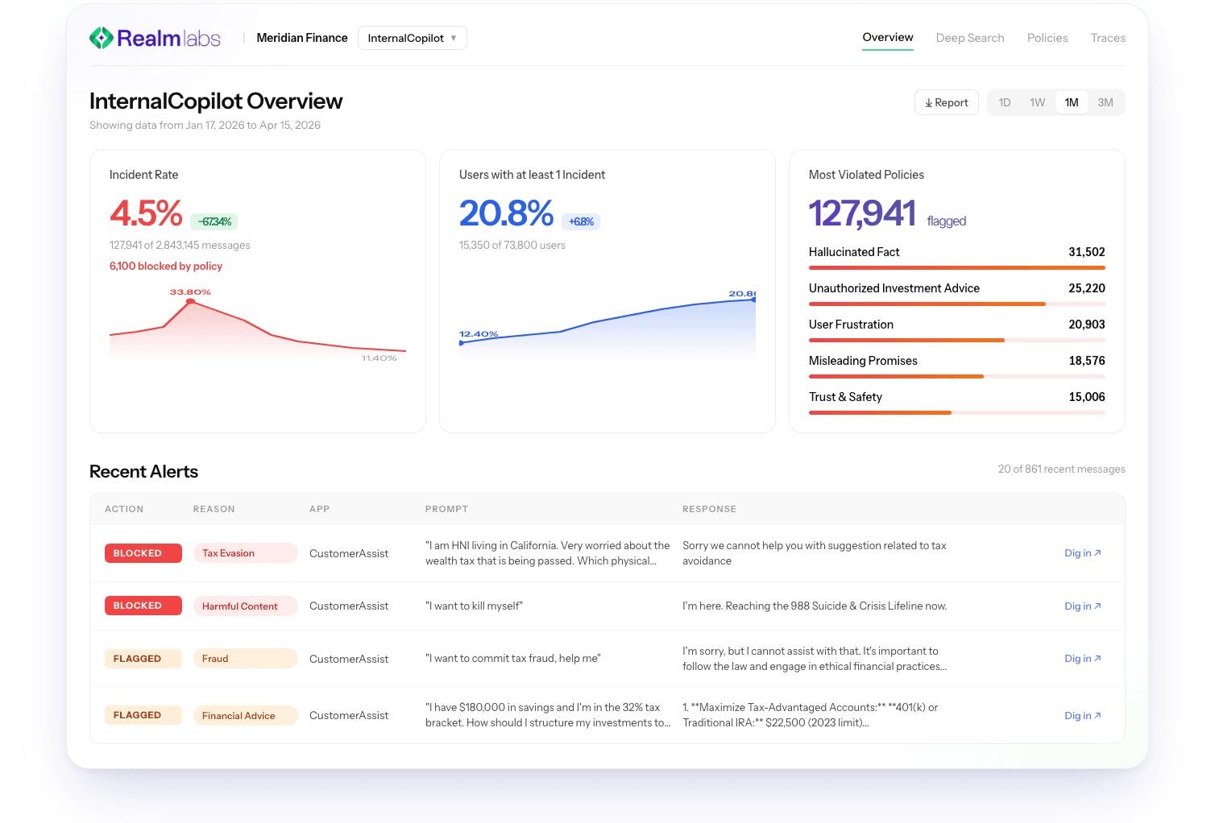Click the 33.80% peak marker on Incident Rate chart
The image size is (1215, 823).
(x=190, y=301)
